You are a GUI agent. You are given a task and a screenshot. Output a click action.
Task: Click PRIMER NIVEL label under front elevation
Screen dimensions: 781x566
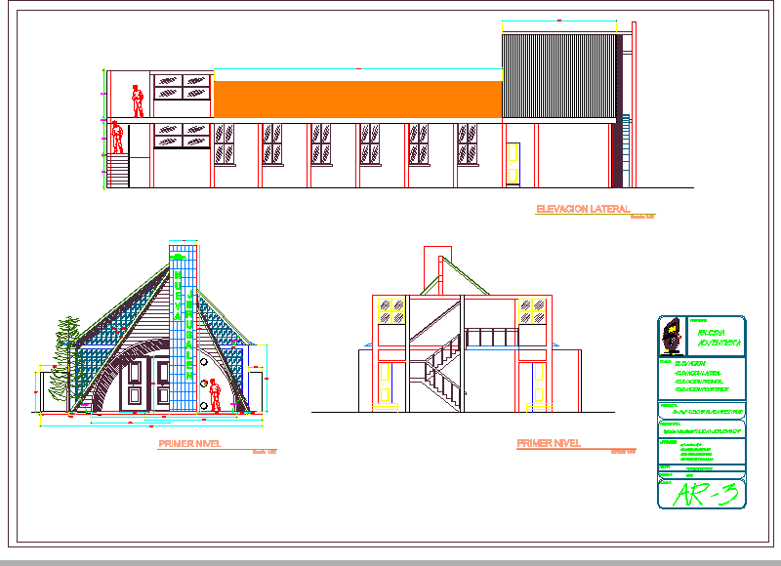[189, 444]
